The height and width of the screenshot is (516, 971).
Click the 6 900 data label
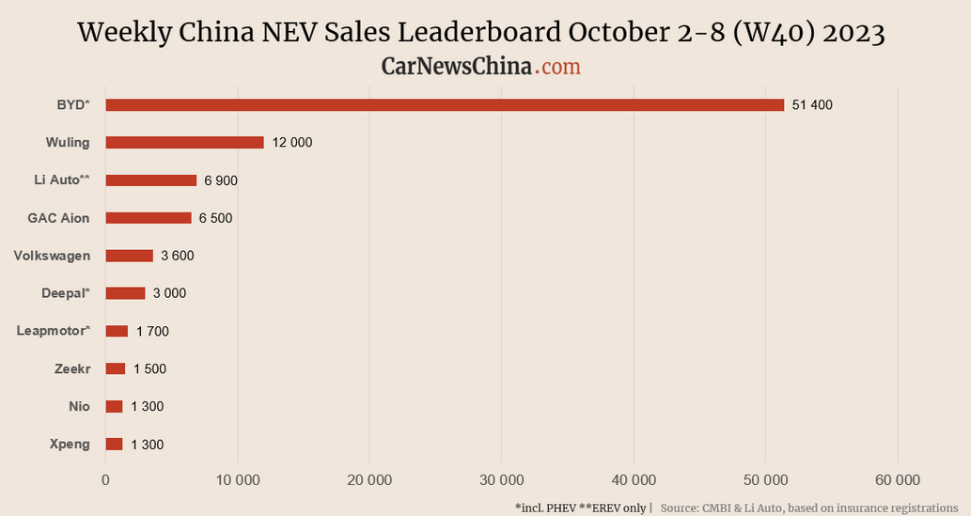[x=221, y=180]
